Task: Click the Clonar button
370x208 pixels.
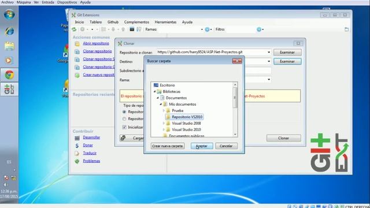Action: 283,138
